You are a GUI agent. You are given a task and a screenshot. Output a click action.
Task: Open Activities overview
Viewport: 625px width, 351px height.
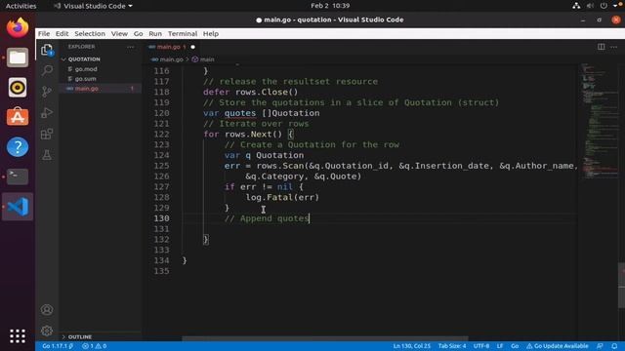point(21,6)
